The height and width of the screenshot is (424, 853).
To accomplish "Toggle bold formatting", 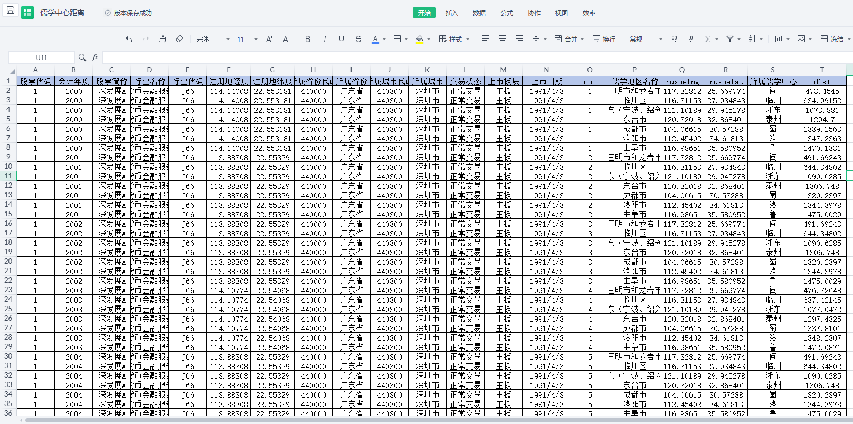I will 308,39.
